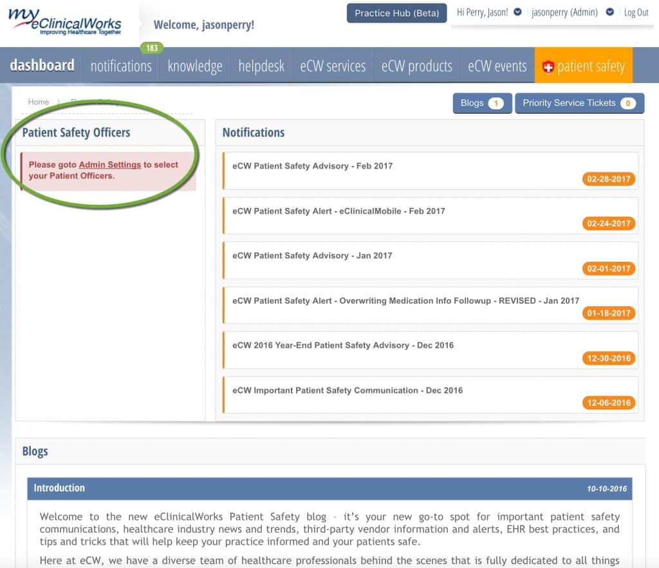Open the Overwriting Medication Info Followup alert
The width and height of the screenshot is (659, 568).
click(431, 306)
